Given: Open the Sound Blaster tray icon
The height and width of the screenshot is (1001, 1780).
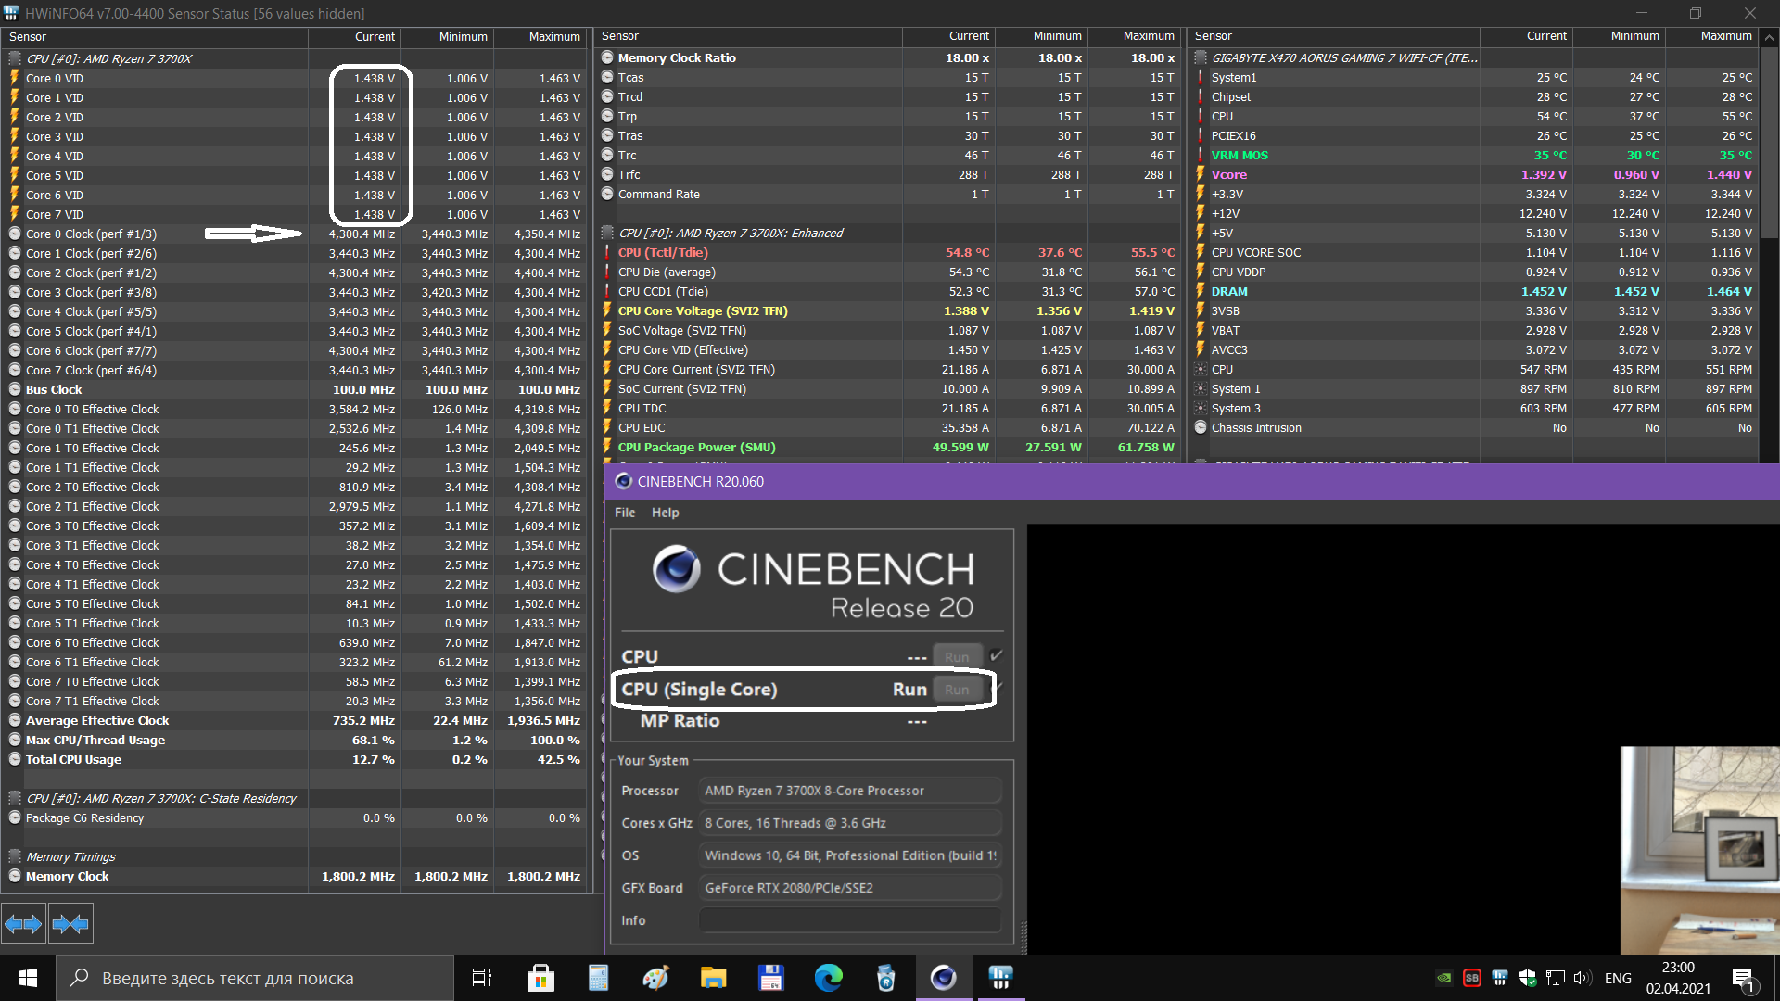Looking at the screenshot, I should point(1471,978).
